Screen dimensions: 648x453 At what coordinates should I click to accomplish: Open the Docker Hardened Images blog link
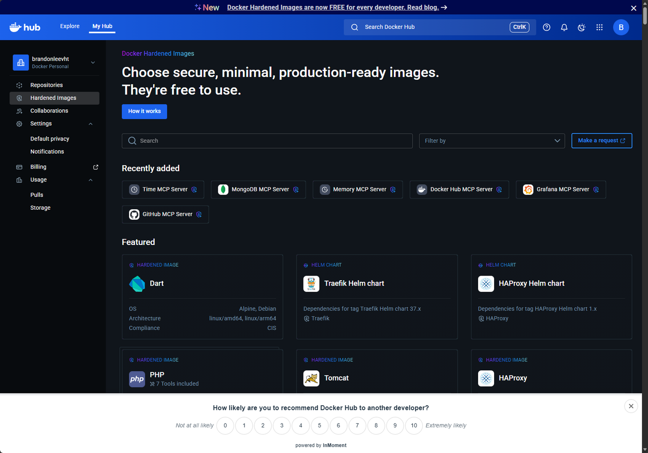click(x=337, y=8)
